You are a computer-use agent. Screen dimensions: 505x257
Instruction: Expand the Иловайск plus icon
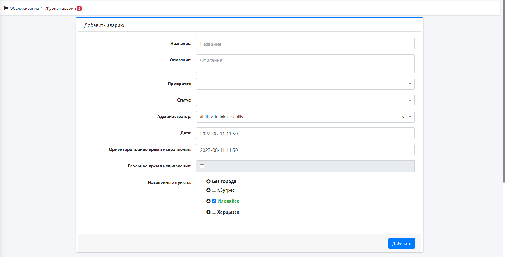click(x=208, y=201)
